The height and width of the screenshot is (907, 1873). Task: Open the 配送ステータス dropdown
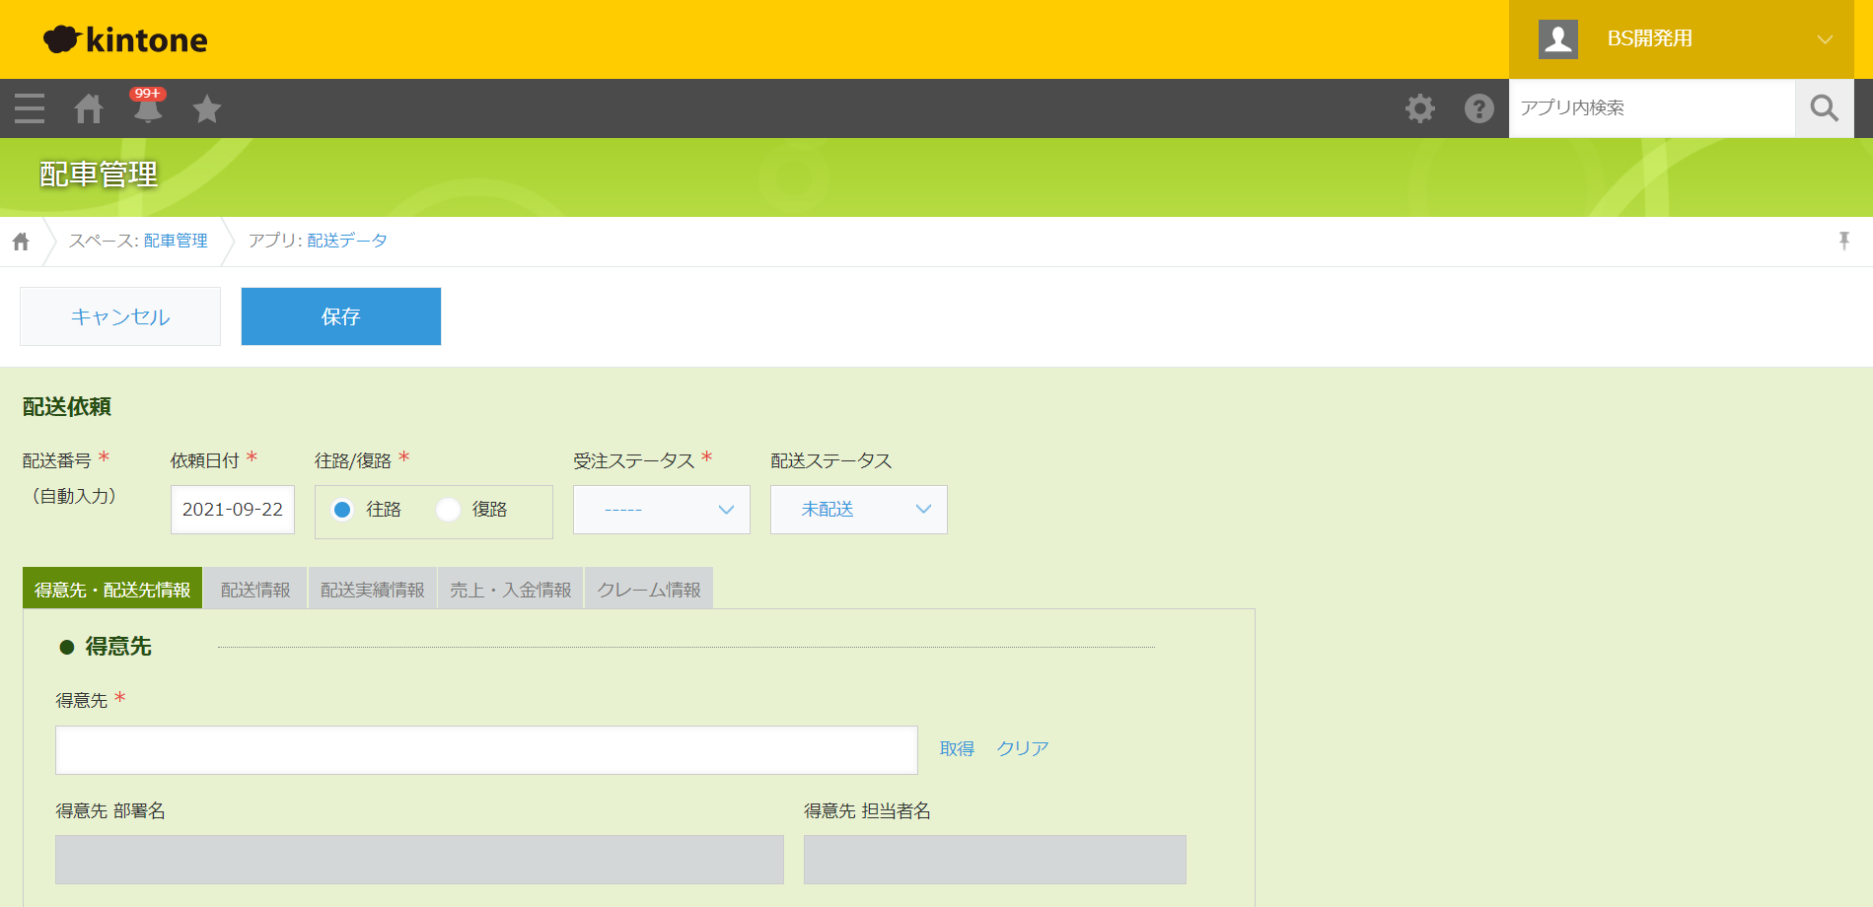pos(858,510)
